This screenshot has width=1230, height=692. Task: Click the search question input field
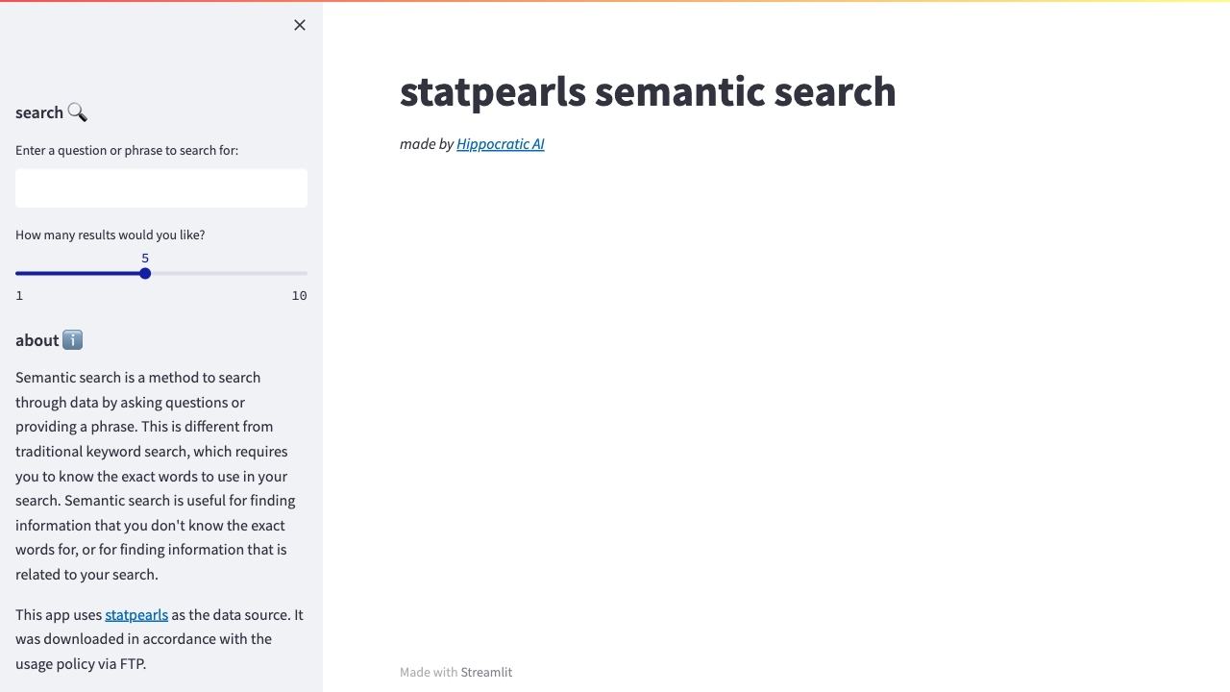point(161,188)
